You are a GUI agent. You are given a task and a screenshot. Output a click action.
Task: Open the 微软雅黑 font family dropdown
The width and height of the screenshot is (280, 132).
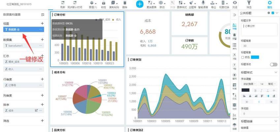tap(249, 84)
